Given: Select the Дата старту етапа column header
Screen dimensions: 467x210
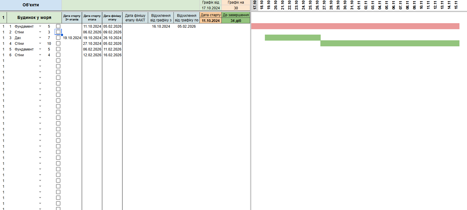Looking at the screenshot, I should coord(92,17).
